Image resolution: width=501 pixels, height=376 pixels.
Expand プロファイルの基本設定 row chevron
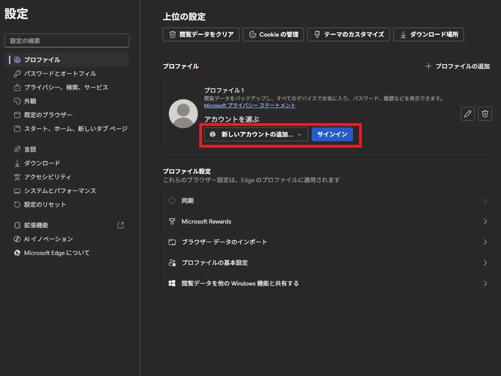pos(485,263)
